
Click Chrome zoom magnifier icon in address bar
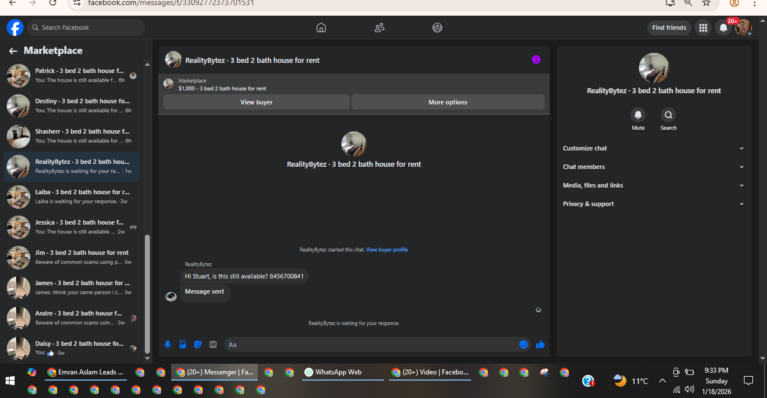(x=688, y=3)
